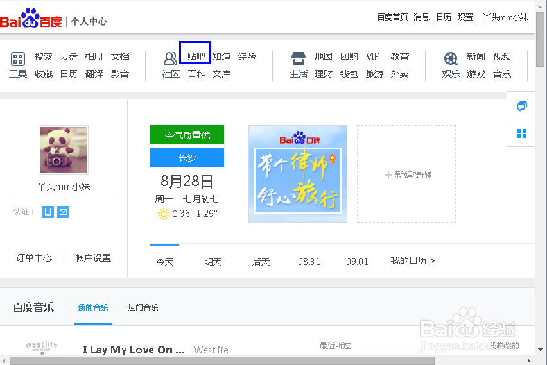Select the 后天 day tab

(261, 262)
